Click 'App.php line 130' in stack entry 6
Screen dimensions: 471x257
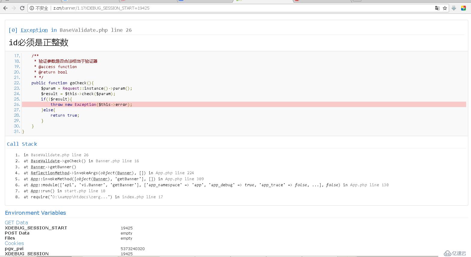[369, 185]
